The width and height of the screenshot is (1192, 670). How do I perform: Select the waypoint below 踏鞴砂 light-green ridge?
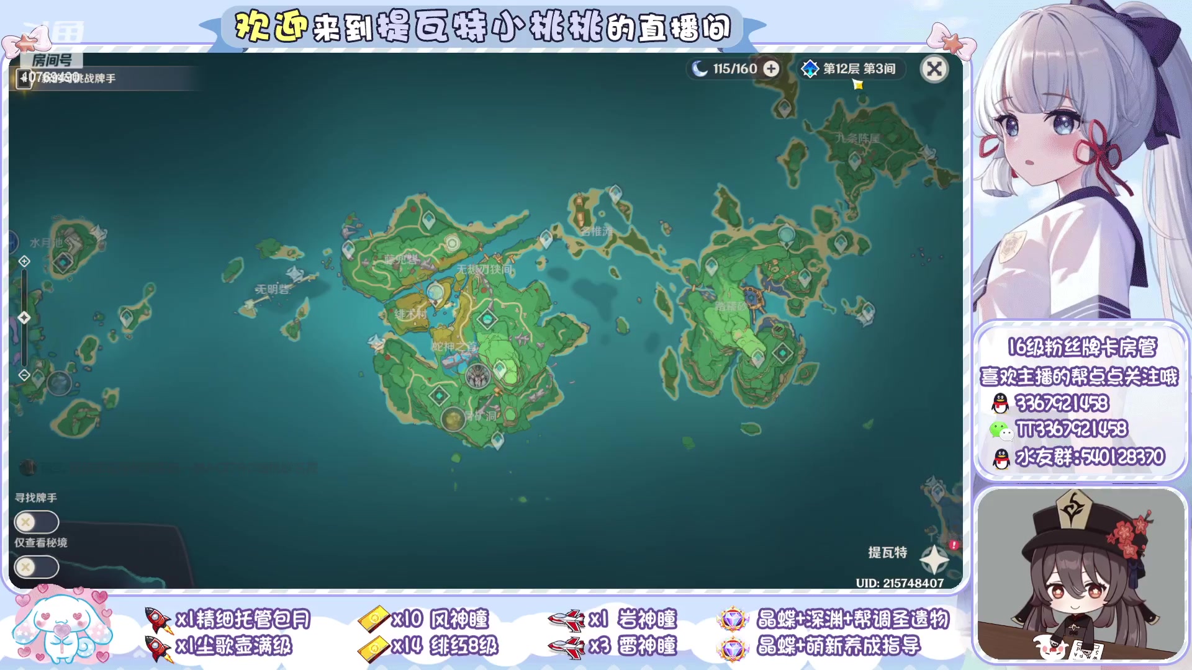point(758,357)
